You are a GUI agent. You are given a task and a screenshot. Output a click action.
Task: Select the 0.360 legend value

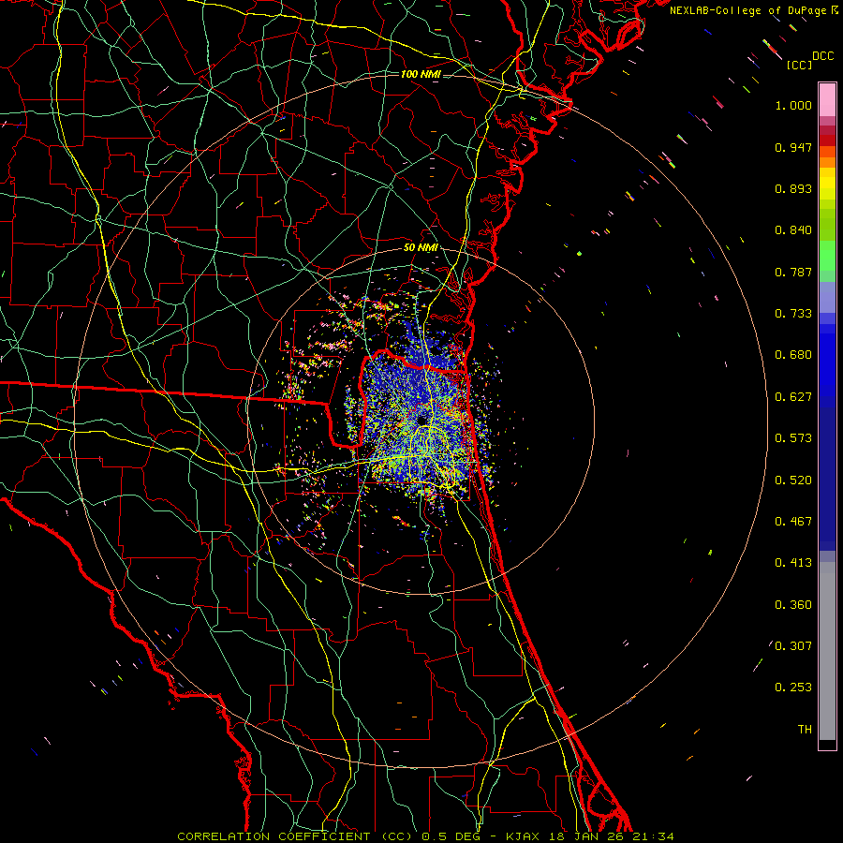tap(793, 605)
